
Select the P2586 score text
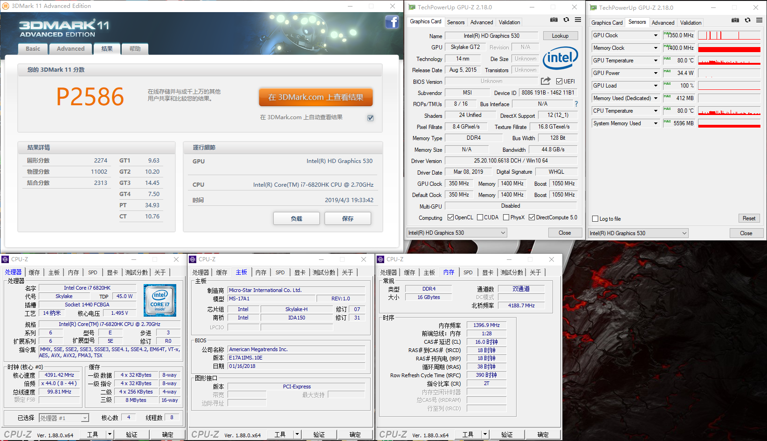pyautogui.click(x=90, y=97)
